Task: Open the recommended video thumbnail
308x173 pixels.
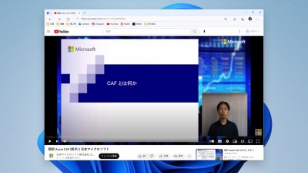Action: click(209, 154)
